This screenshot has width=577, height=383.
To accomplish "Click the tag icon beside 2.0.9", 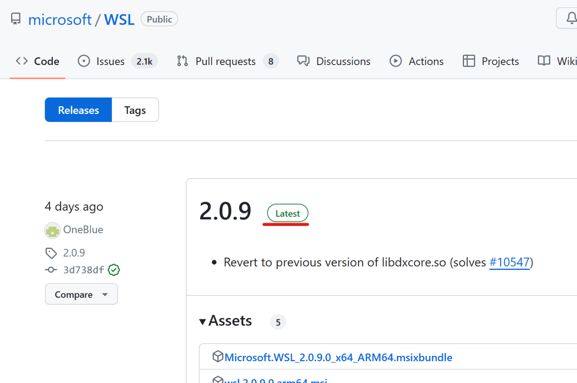I will click(51, 253).
